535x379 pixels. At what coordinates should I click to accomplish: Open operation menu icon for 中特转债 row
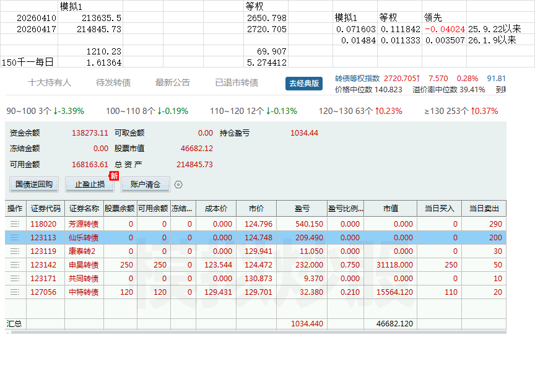15,292
